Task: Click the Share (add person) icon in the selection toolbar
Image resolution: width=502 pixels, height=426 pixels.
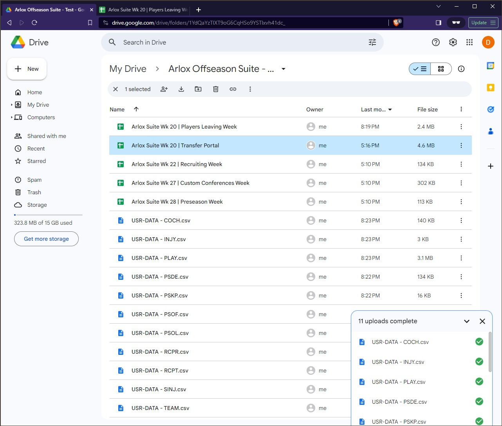Action: (x=164, y=89)
